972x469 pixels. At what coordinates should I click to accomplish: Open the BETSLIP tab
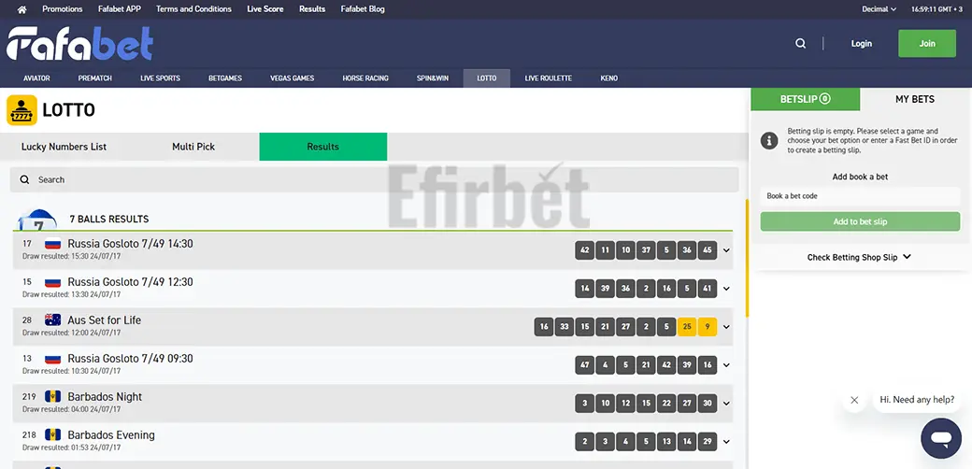click(806, 99)
